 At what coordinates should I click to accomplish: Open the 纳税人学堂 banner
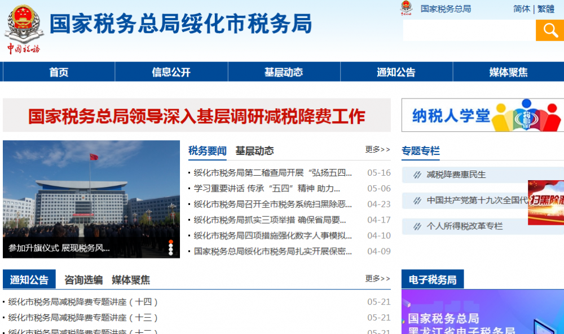pyautogui.click(x=482, y=115)
